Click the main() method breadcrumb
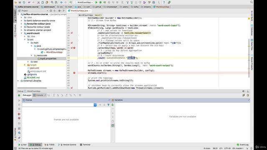The height and width of the screenshot is (150, 267). (x=98, y=15)
